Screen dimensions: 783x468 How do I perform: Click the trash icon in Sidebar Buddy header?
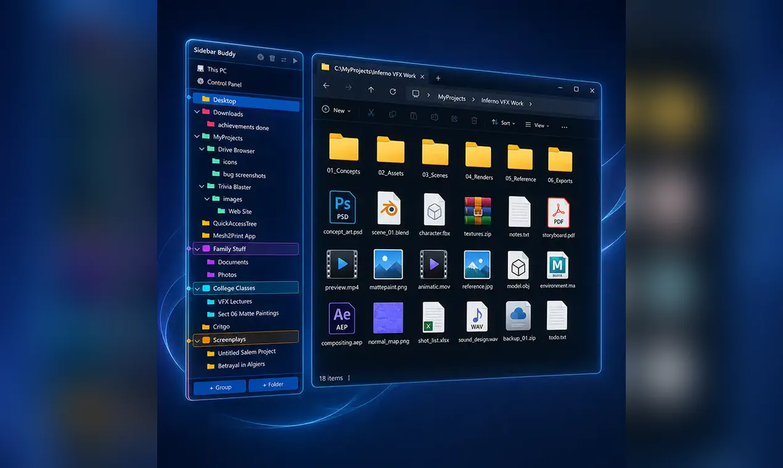(273, 58)
